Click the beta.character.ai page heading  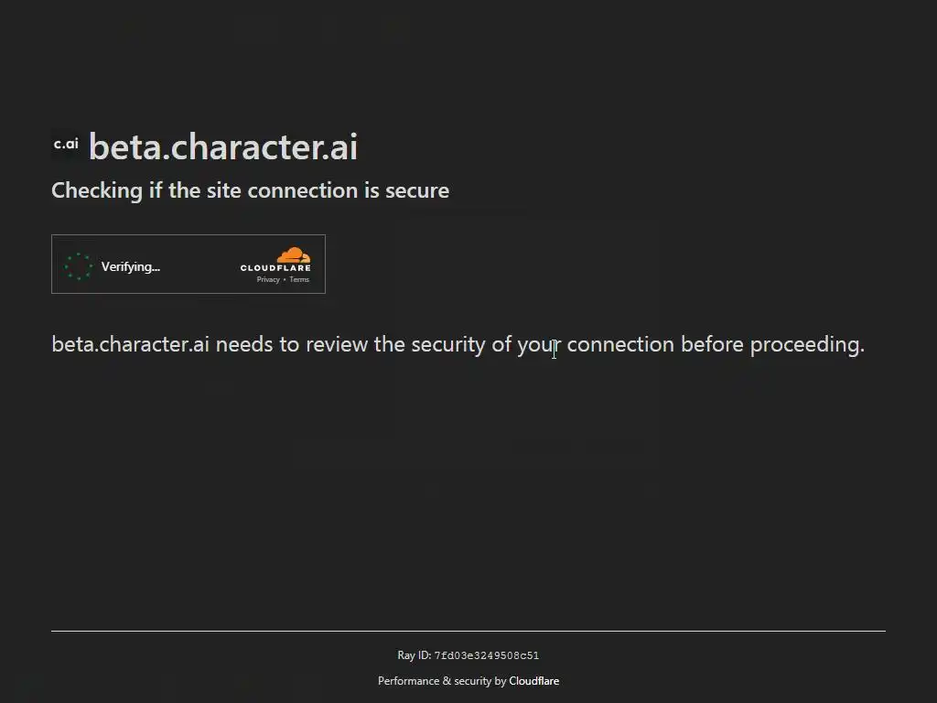coord(222,146)
